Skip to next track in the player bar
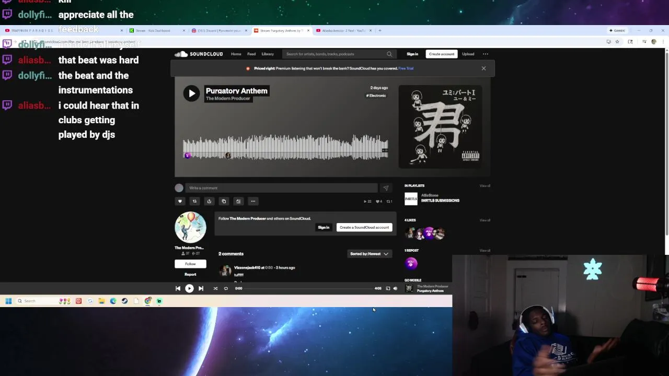The height and width of the screenshot is (376, 669). coord(201,288)
